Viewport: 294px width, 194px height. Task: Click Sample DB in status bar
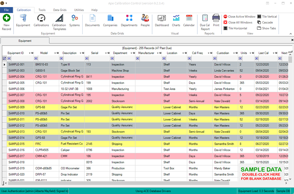click(x=283, y=191)
